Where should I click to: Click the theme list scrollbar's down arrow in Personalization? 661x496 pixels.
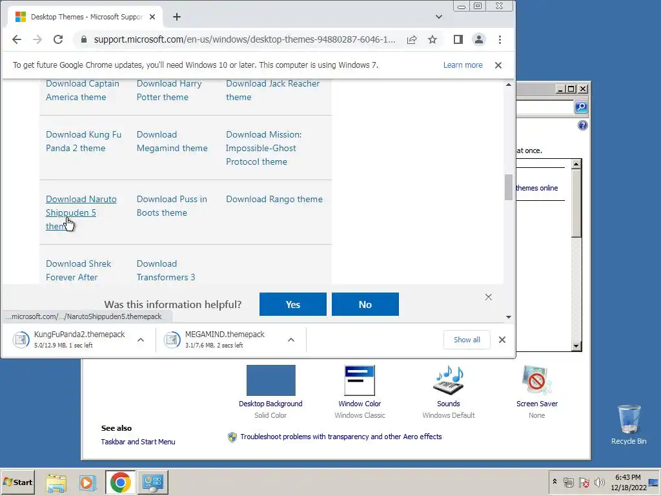[x=576, y=346]
